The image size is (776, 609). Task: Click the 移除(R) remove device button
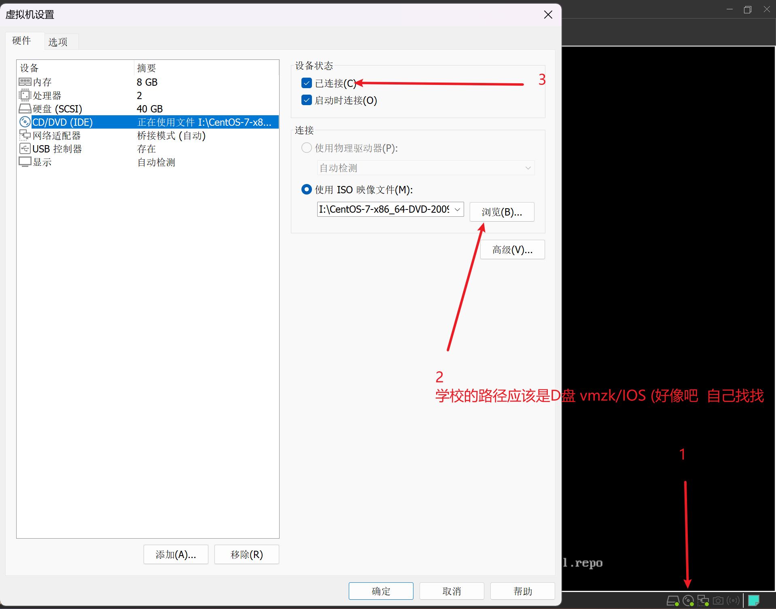click(246, 554)
